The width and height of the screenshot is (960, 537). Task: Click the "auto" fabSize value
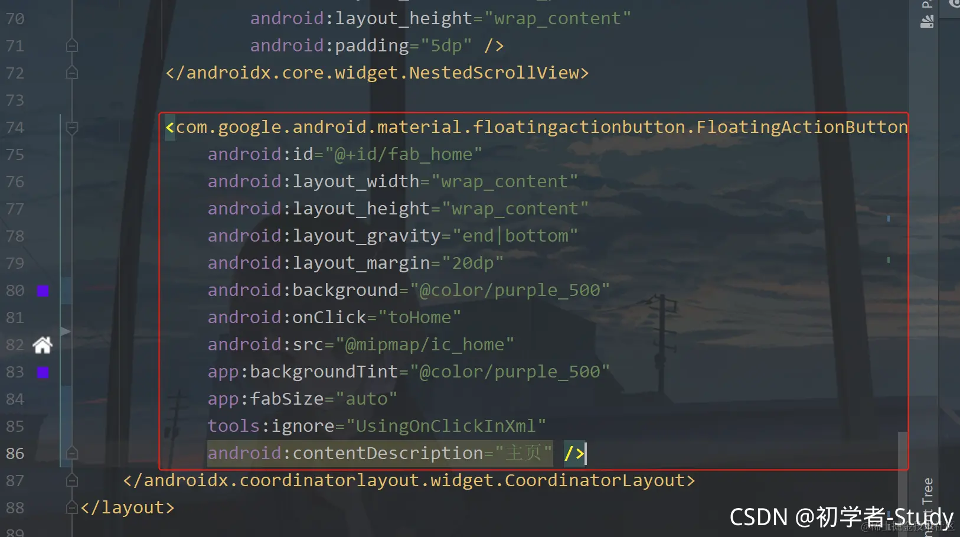[x=366, y=399]
